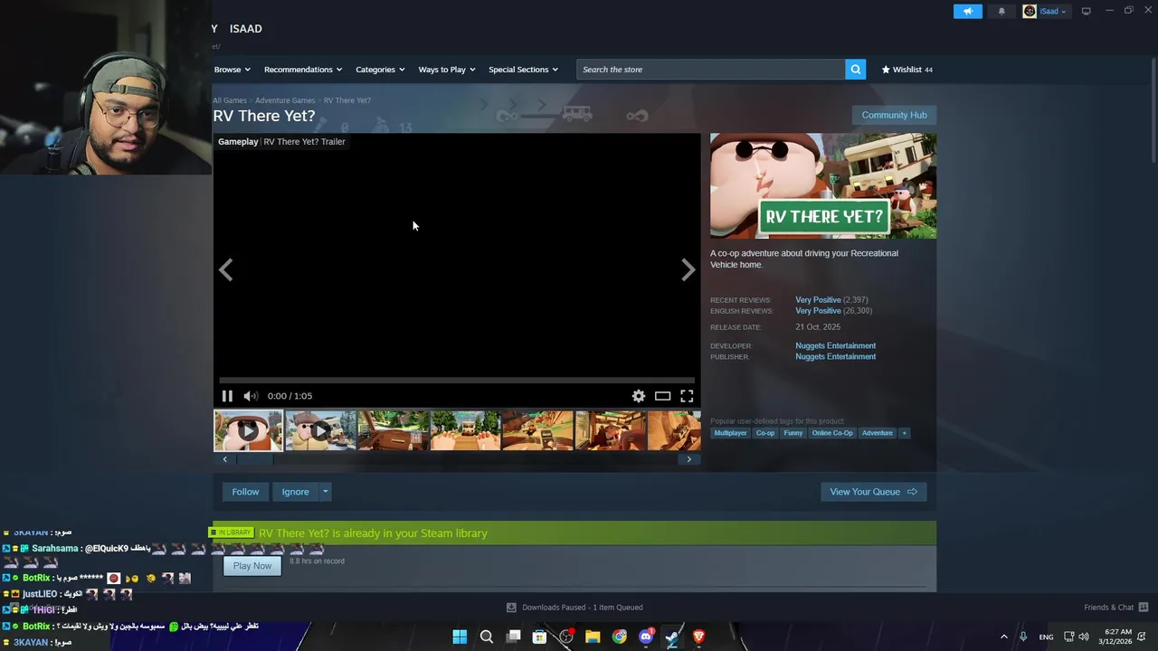Viewport: 1158px width, 651px height.
Task: Click Play Now button
Action: pyautogui.click(x=252, y=566)
